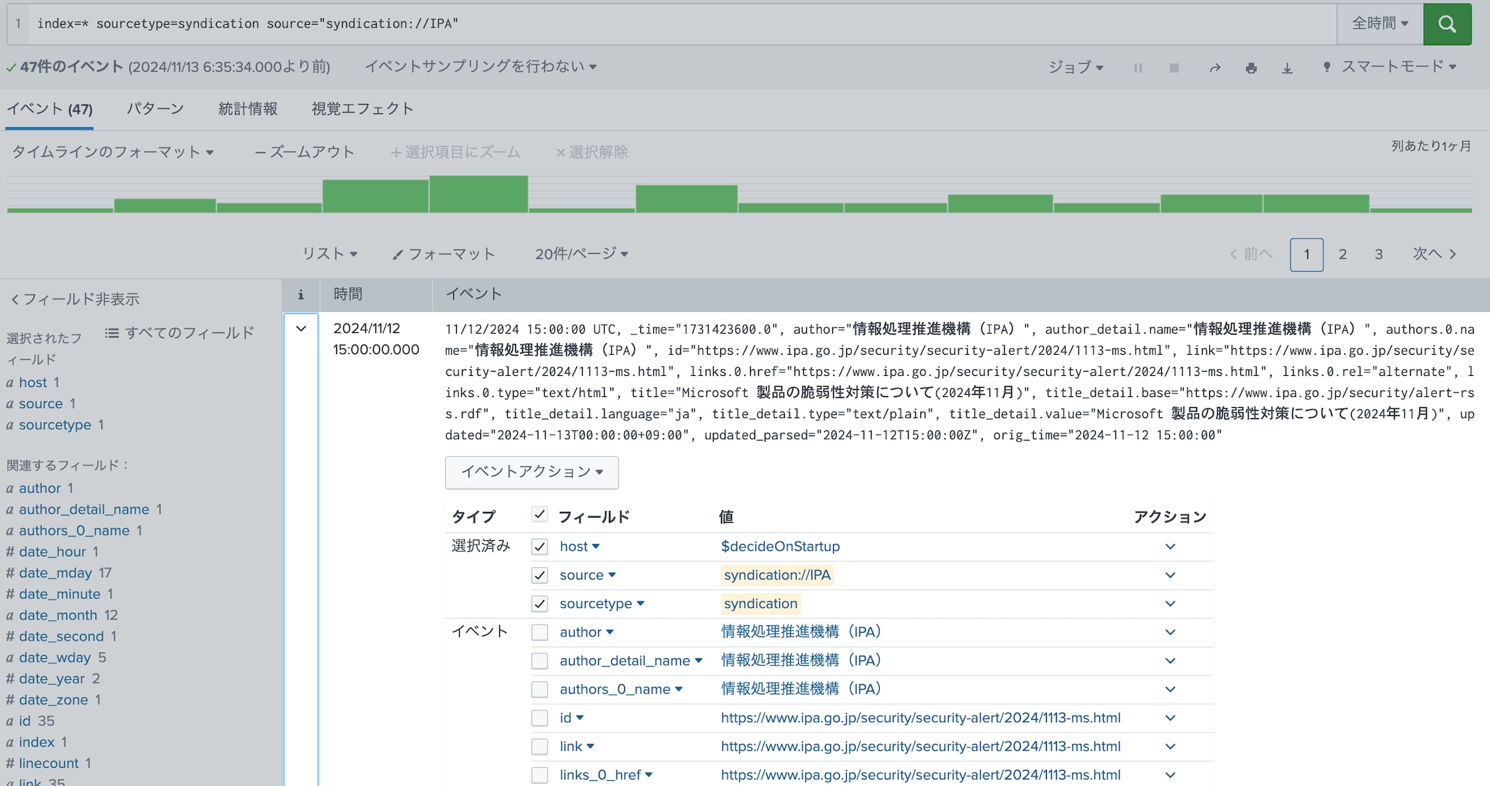Uncheck the sourcetype field checkbox
Screen dimensions: 1490x786
pyautogui.click(x=539, y=604)
